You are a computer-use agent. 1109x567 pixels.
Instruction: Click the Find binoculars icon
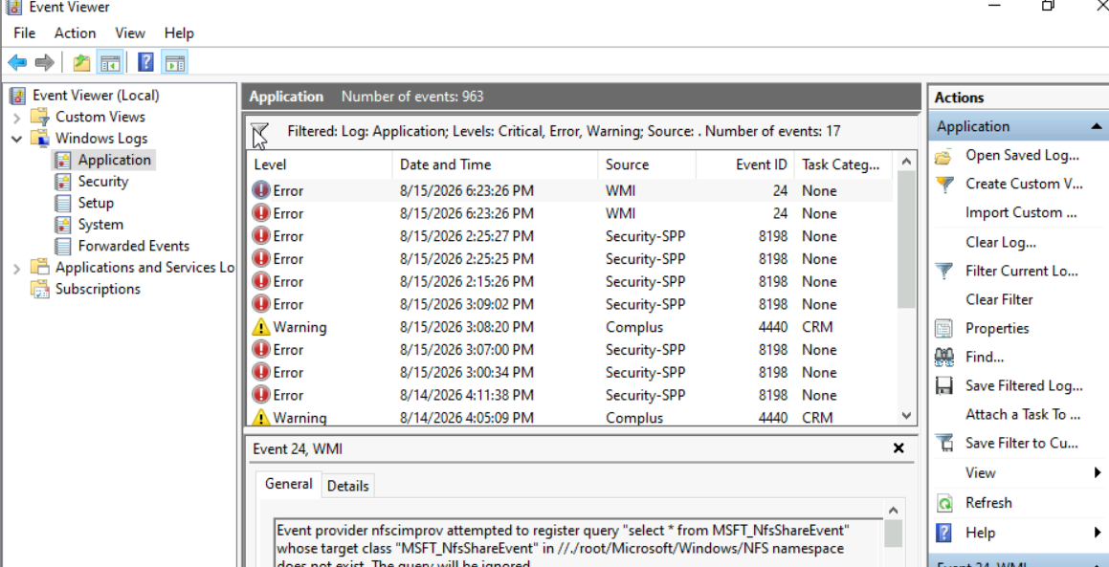click(943, 357)
